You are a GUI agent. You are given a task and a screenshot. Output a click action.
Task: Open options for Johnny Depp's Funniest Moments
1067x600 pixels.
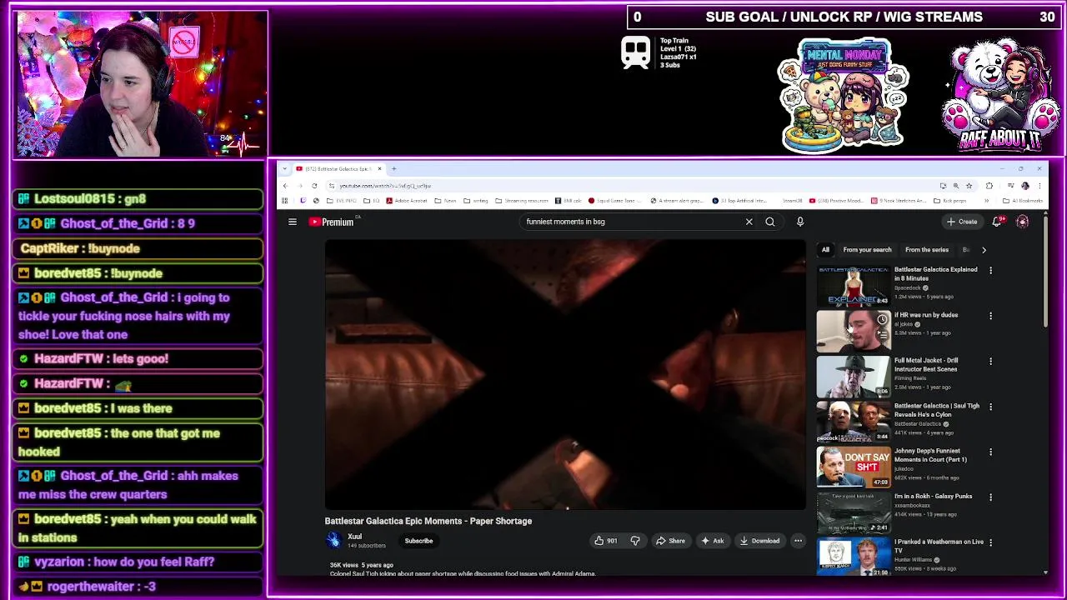(x=990, y=452)
